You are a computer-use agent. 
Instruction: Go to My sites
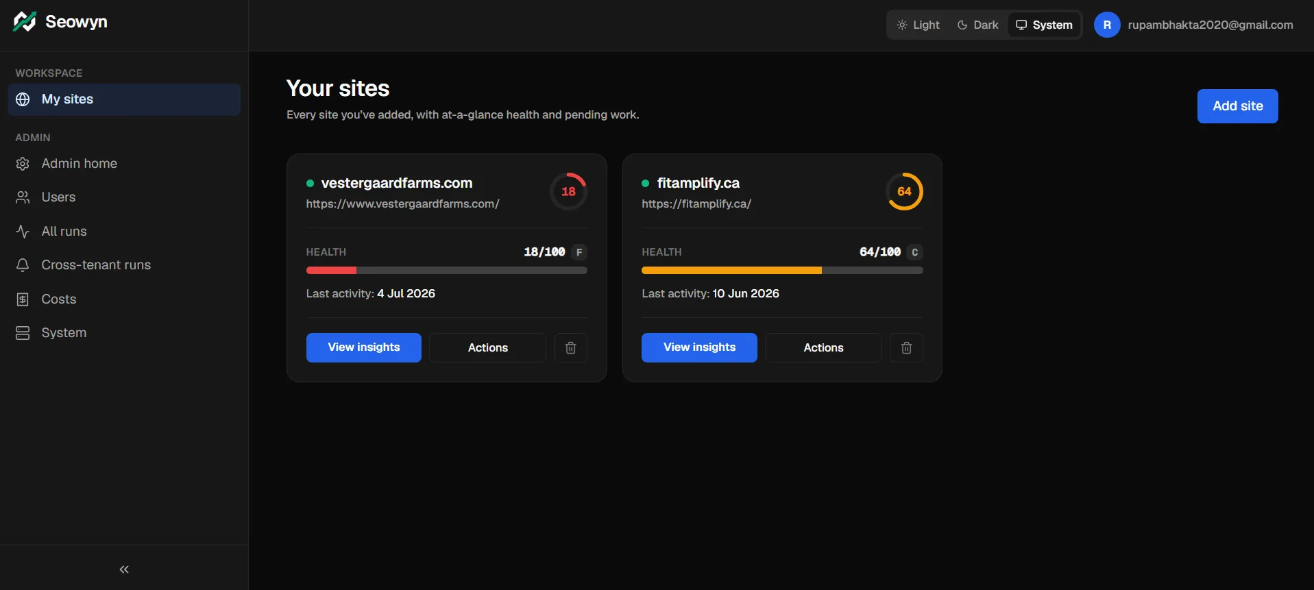pos(124,99)
